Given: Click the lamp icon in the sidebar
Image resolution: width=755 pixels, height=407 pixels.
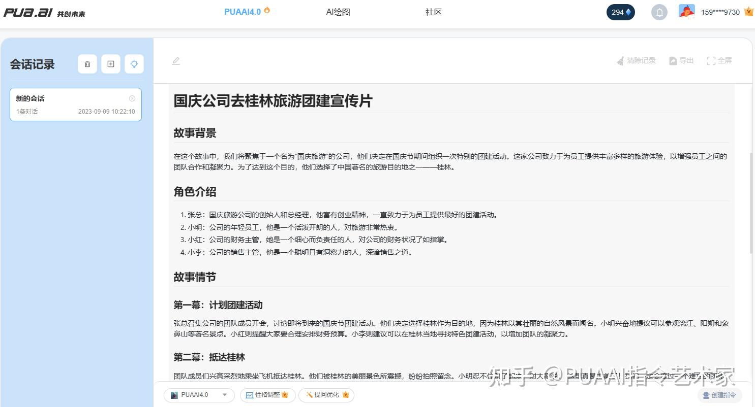Looking at the screenshot, I should pyautogui.click(x=134, y=64).
